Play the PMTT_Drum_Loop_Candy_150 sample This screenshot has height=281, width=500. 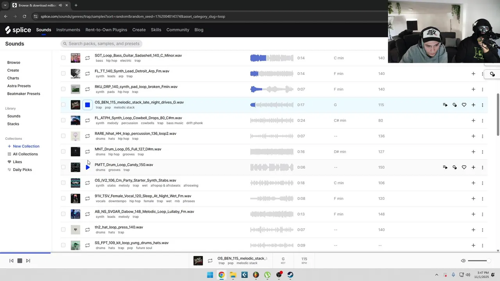click(87, 167)
